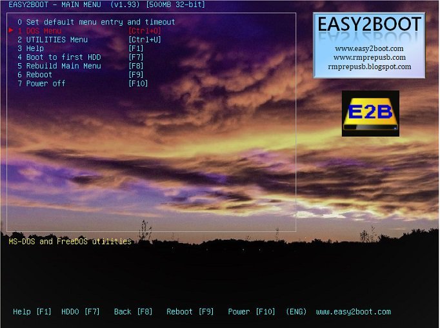
Task: Click the [F1] shortcut beside Help entry
Action: (x=136, y=48)
